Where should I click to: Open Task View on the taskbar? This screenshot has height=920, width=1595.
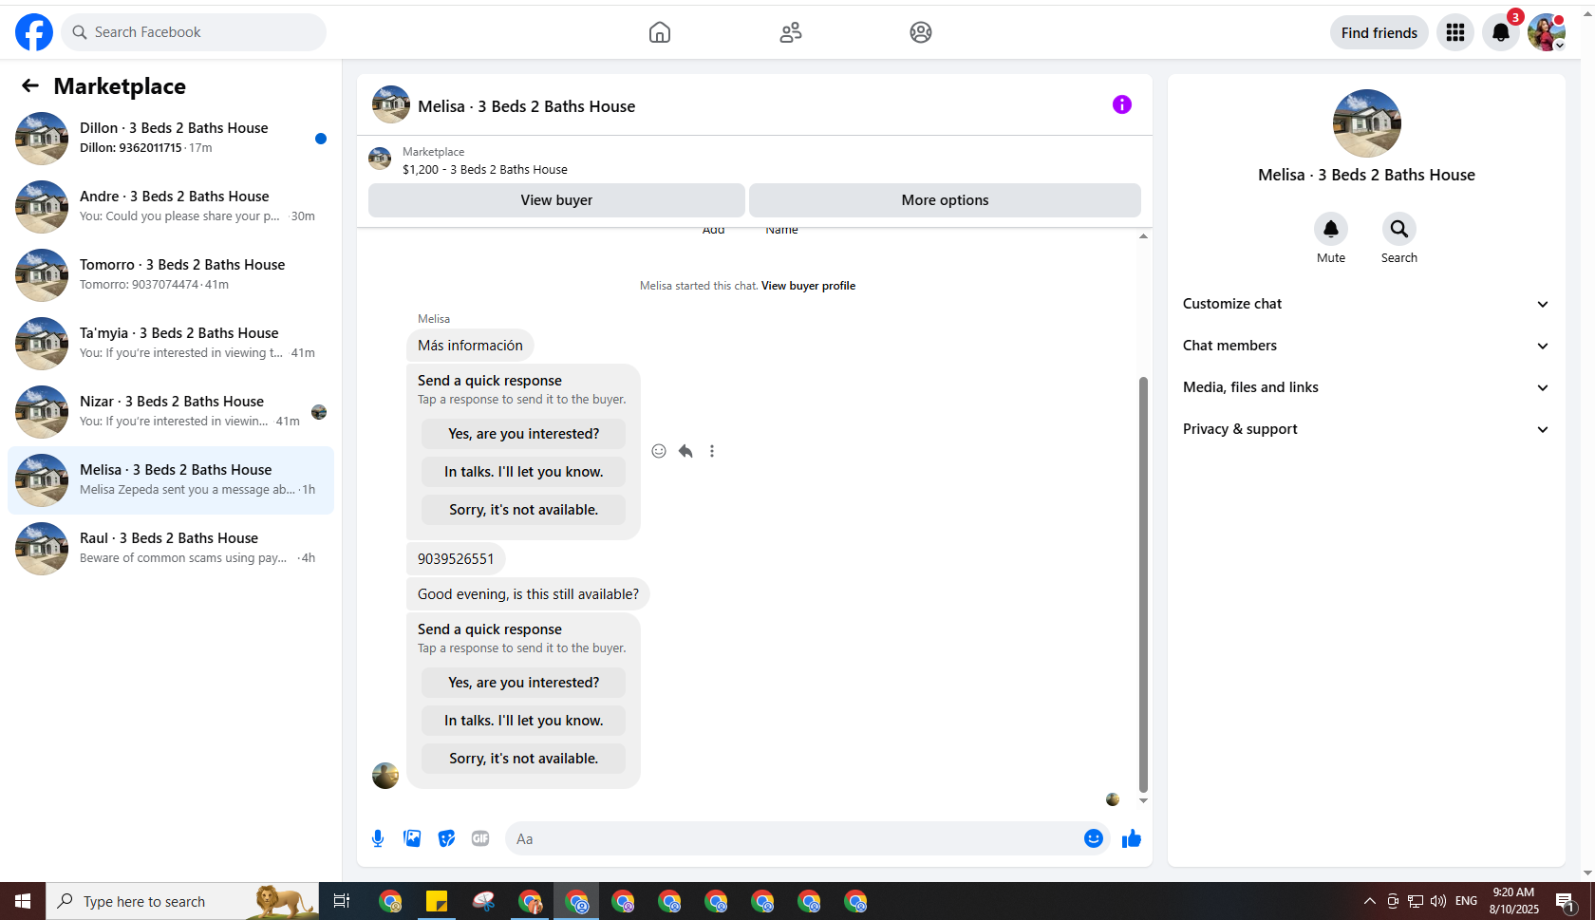click(342, 901)
